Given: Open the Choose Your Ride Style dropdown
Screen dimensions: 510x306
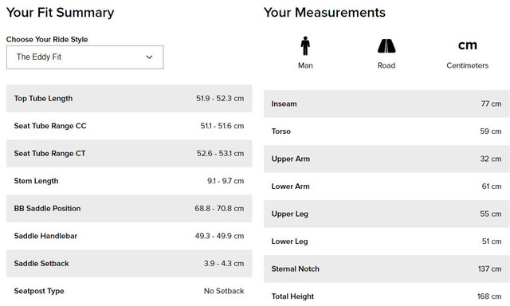Looking at the screenshot, I should tap(85, 57).
